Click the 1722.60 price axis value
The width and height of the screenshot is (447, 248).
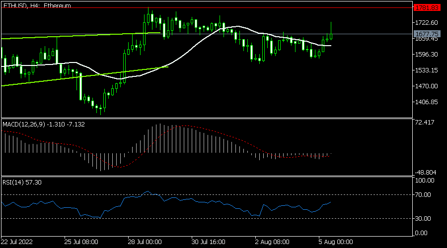click(x=427, y=22)
